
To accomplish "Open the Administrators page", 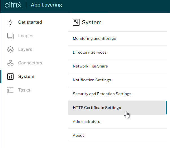I will point(118,121).
